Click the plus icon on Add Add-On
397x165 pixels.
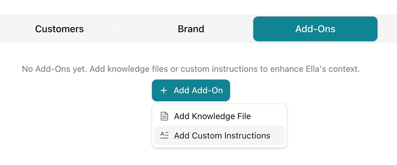tap(164, 91)
